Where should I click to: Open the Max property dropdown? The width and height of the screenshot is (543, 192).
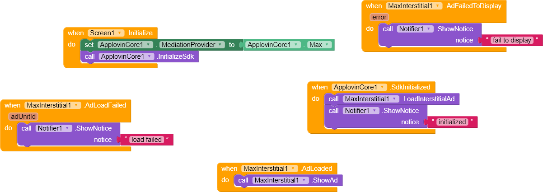coord(319,45)
